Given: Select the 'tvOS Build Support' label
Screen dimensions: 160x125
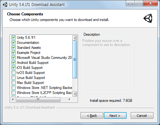Looking at the screenshot, I should (x=31, y=73).
